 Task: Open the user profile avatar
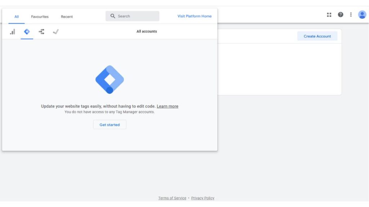click(x=362, y=15)
